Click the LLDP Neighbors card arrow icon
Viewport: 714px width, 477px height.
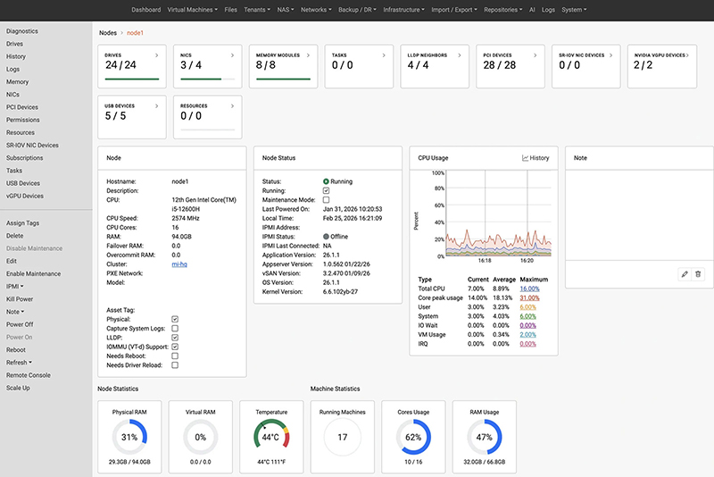[x=460, y=55]
